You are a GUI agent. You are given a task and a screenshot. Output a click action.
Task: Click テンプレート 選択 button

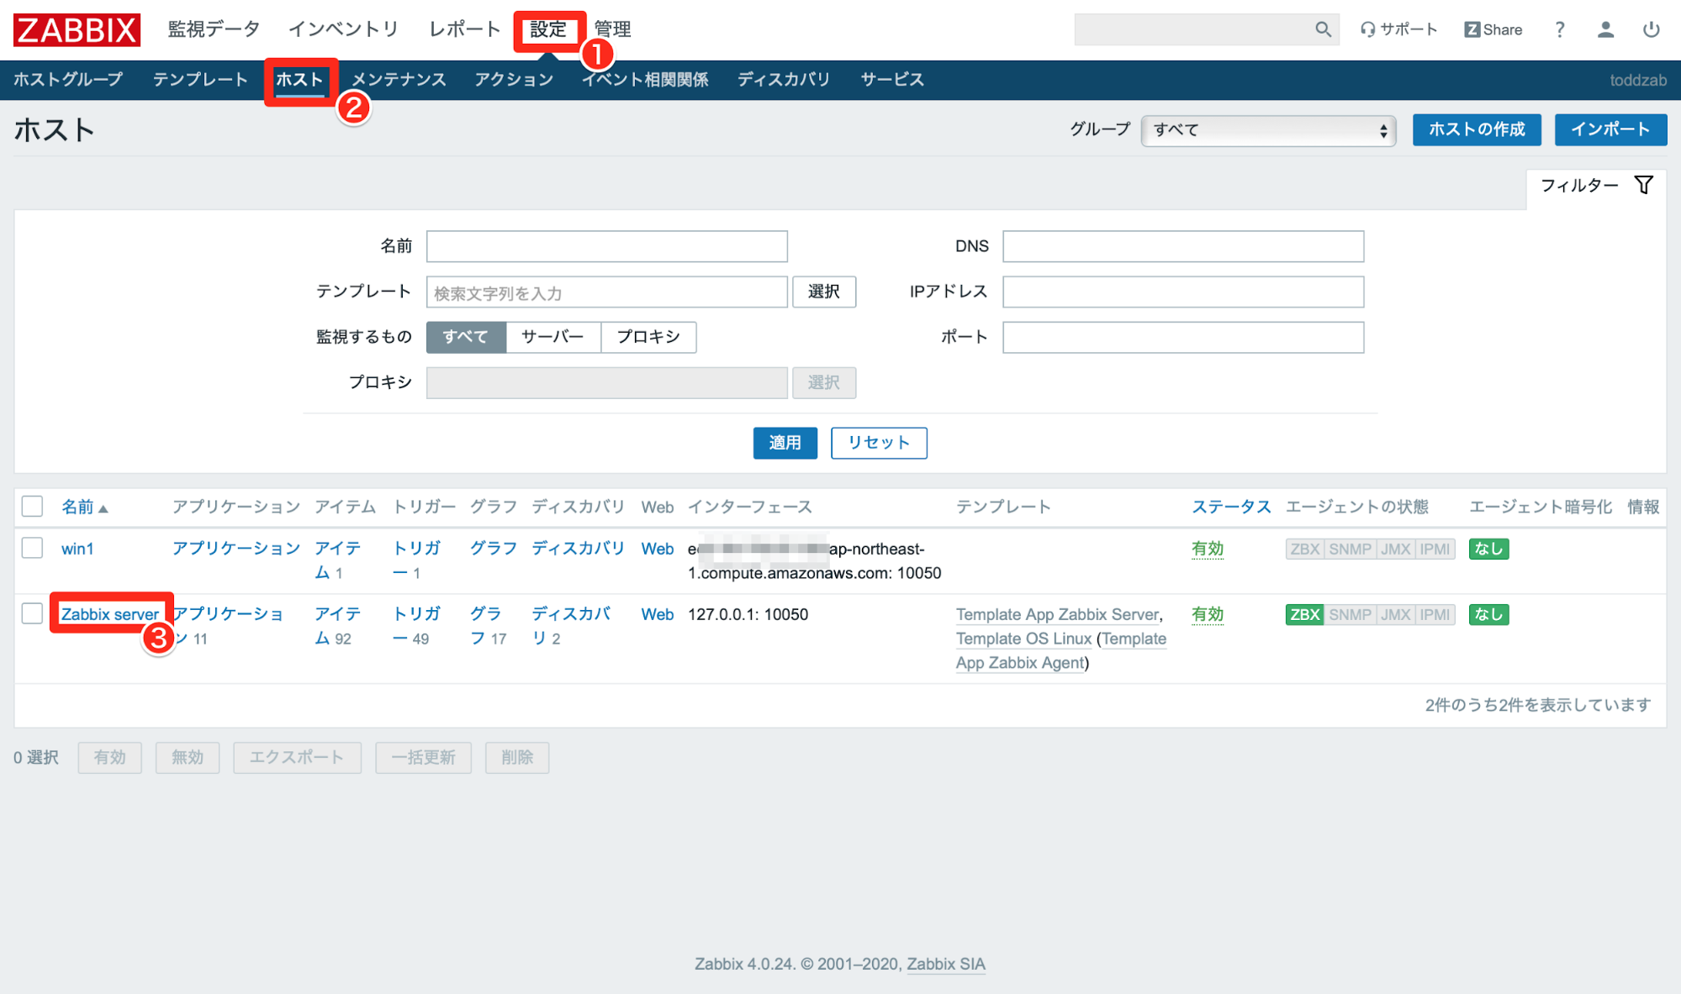click(x=824, y=292)
